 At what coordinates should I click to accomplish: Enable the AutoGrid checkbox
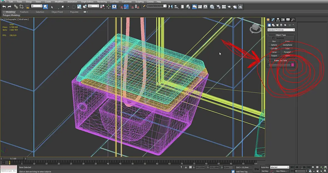point(274,38)
